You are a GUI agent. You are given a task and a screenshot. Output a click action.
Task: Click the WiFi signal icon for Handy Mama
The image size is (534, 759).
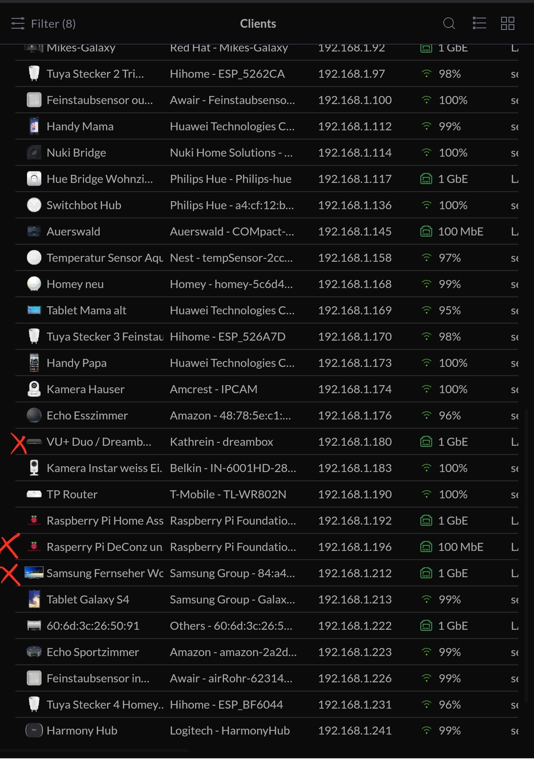pyautogui.click(x=426, y=126)
